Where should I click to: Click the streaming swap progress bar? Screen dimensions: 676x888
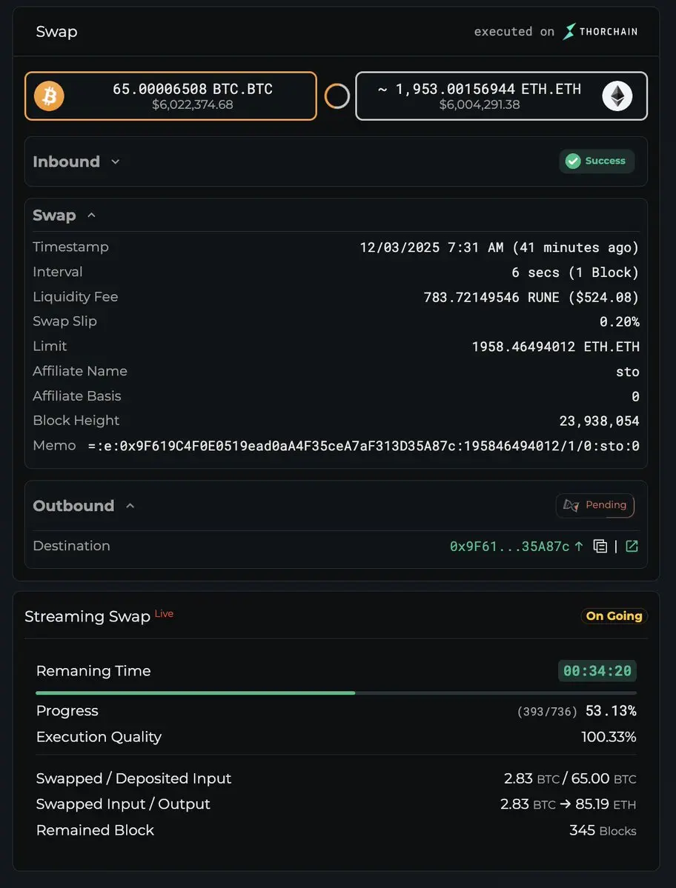click(x=336, y=693)
